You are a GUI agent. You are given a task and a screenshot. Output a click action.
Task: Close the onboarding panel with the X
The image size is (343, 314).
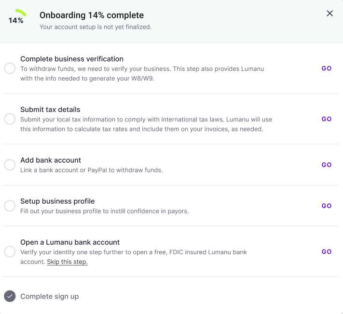point(330,13)
